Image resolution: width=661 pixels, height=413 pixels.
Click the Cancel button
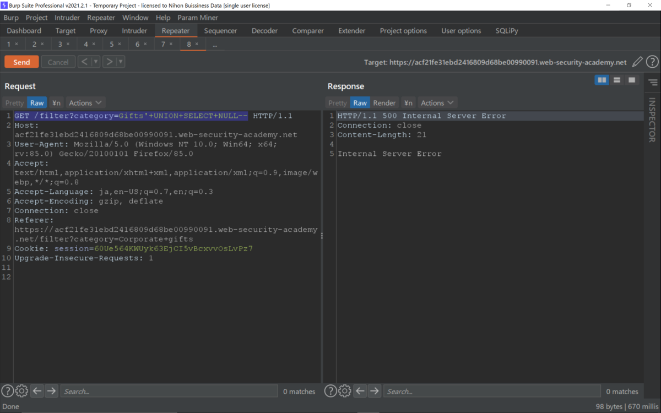58,62
